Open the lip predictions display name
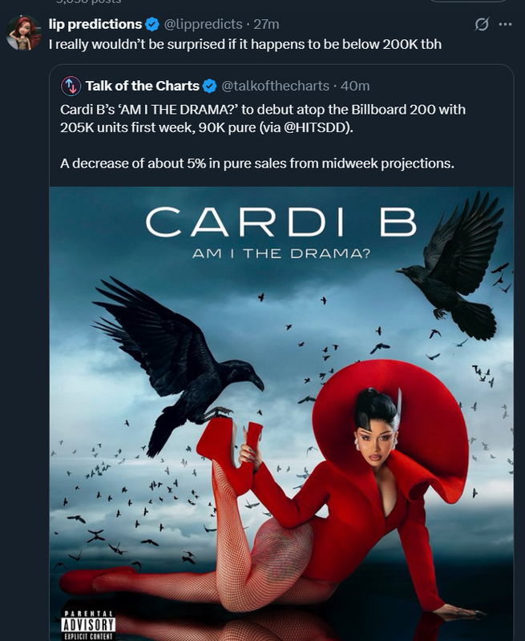Screen dimensions: 525x641 [95, 25]
